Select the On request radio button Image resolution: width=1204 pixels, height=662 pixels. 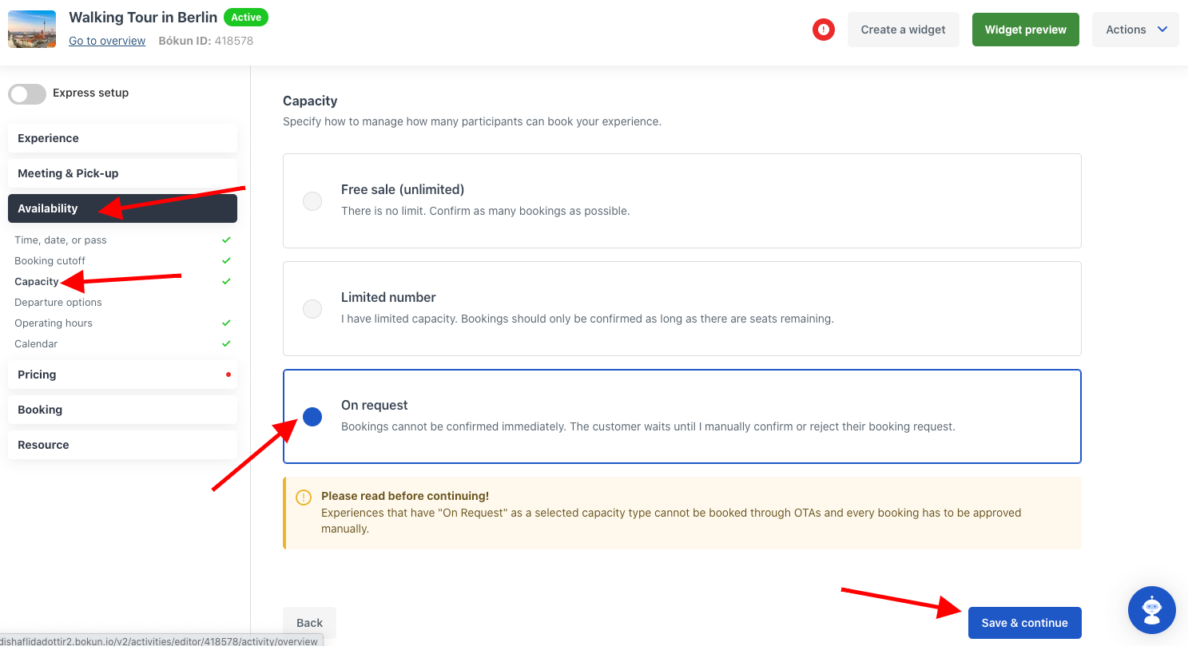point(312,417)
